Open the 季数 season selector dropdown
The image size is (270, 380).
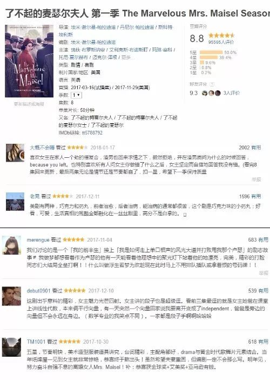click(76, 95)
